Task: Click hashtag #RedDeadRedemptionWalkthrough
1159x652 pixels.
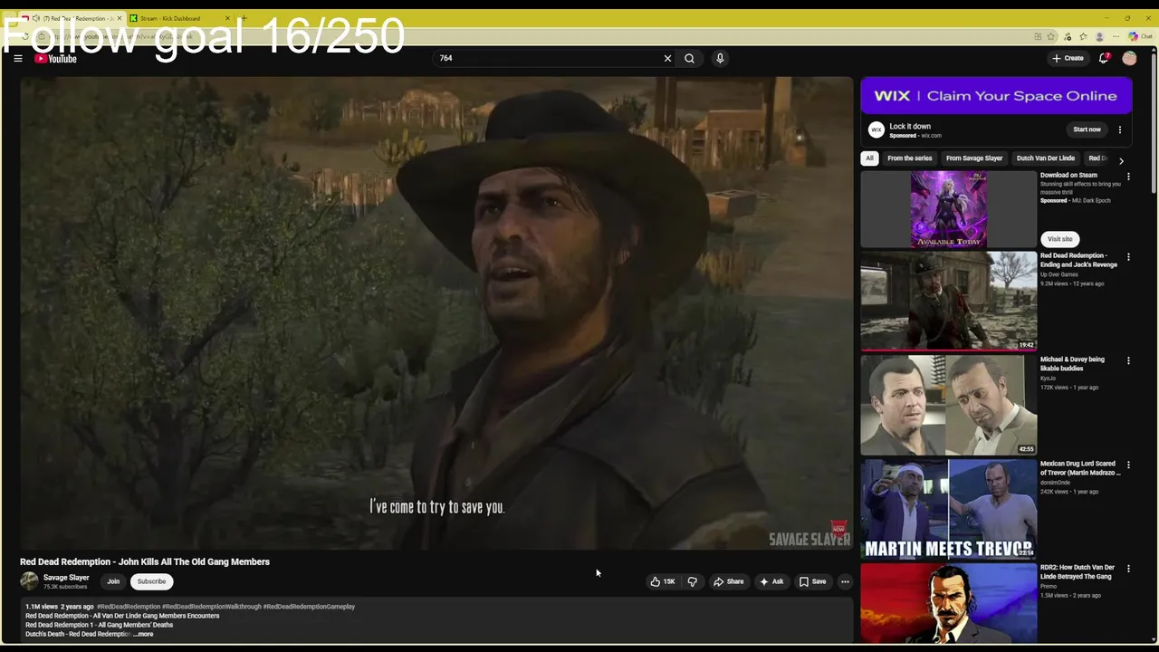Action: point(212,607)
